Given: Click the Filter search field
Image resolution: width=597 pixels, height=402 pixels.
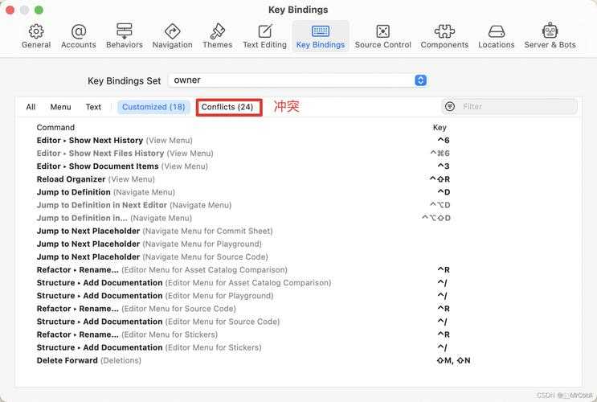Looking at the screenshot, I should coord(509,106).
